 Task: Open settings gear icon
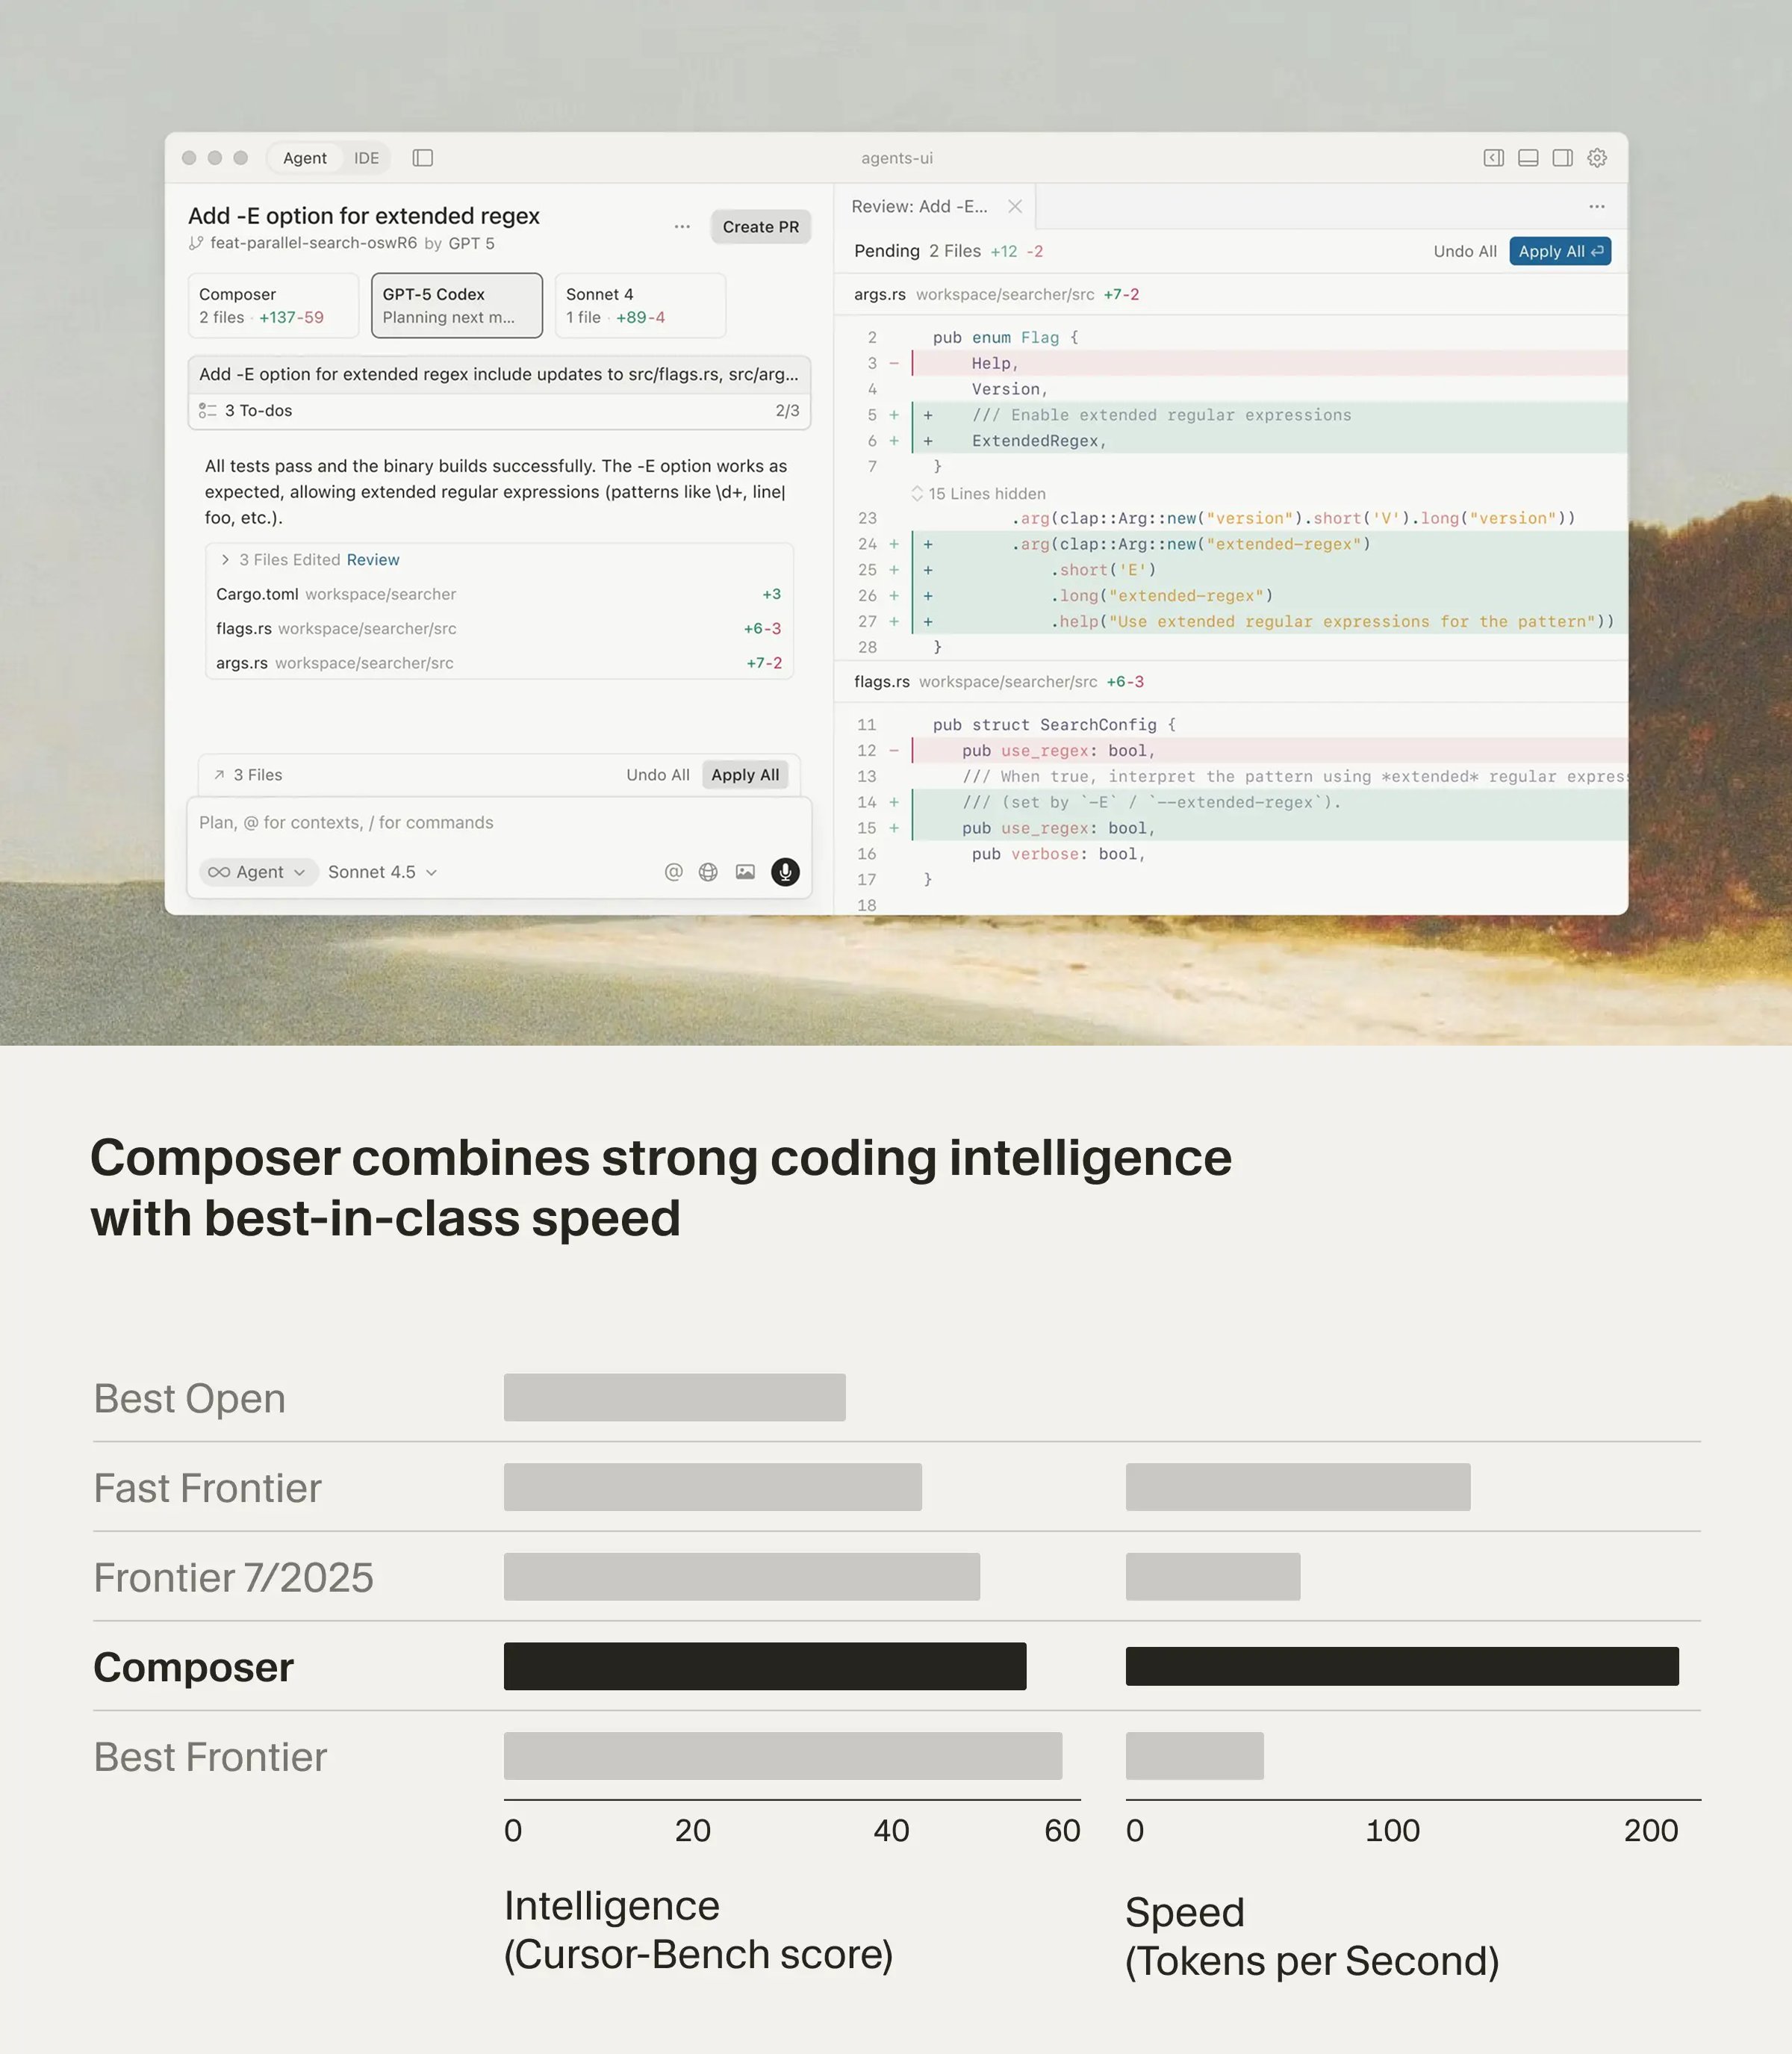coord(1597,158)
